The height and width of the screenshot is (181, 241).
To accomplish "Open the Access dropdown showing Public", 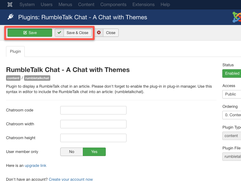I will (x=232, y=94).
